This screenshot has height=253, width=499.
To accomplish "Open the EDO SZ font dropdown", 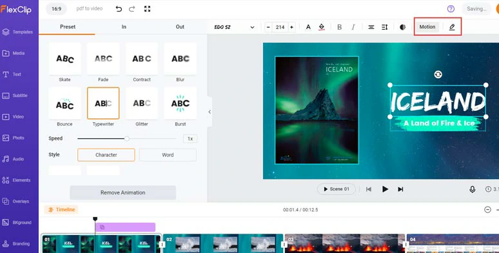I will (235, 27).
